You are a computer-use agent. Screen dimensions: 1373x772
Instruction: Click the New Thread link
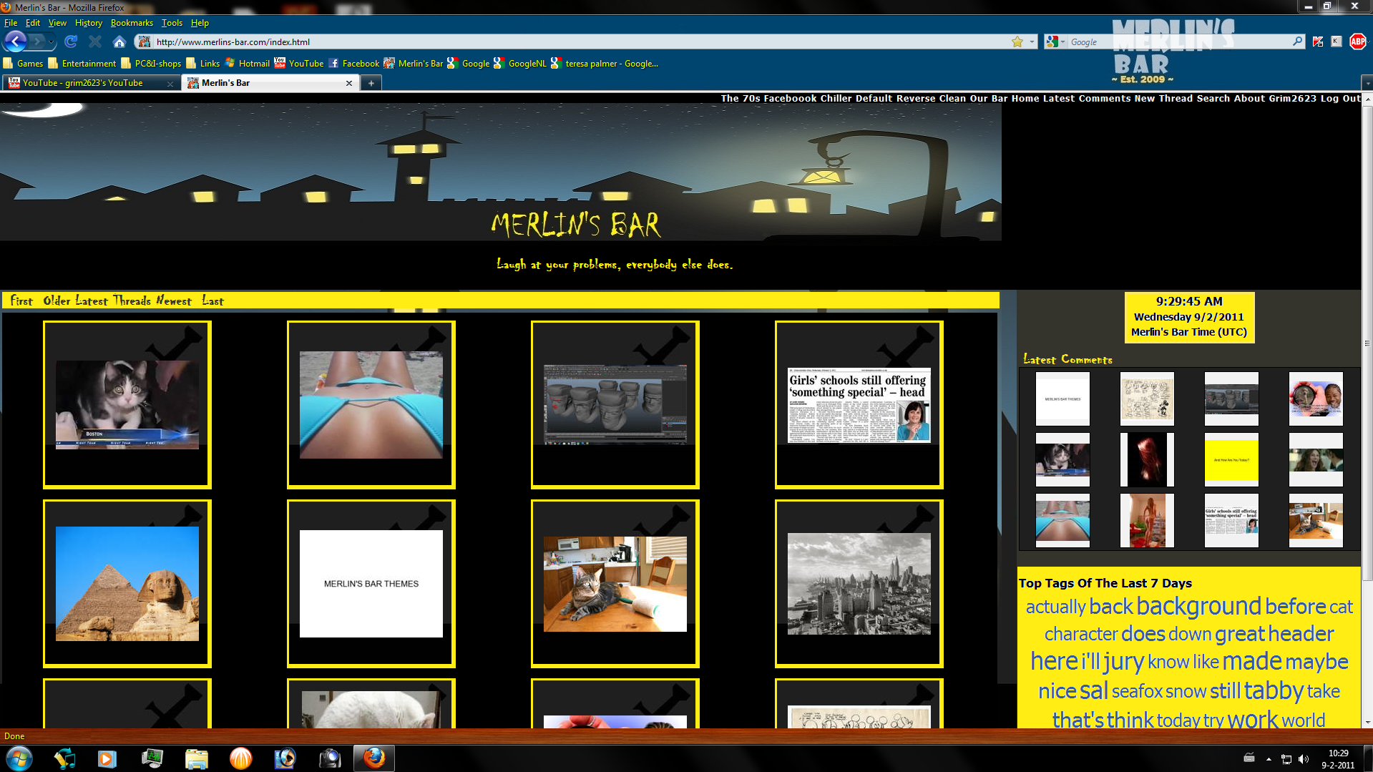[1163, 99]
